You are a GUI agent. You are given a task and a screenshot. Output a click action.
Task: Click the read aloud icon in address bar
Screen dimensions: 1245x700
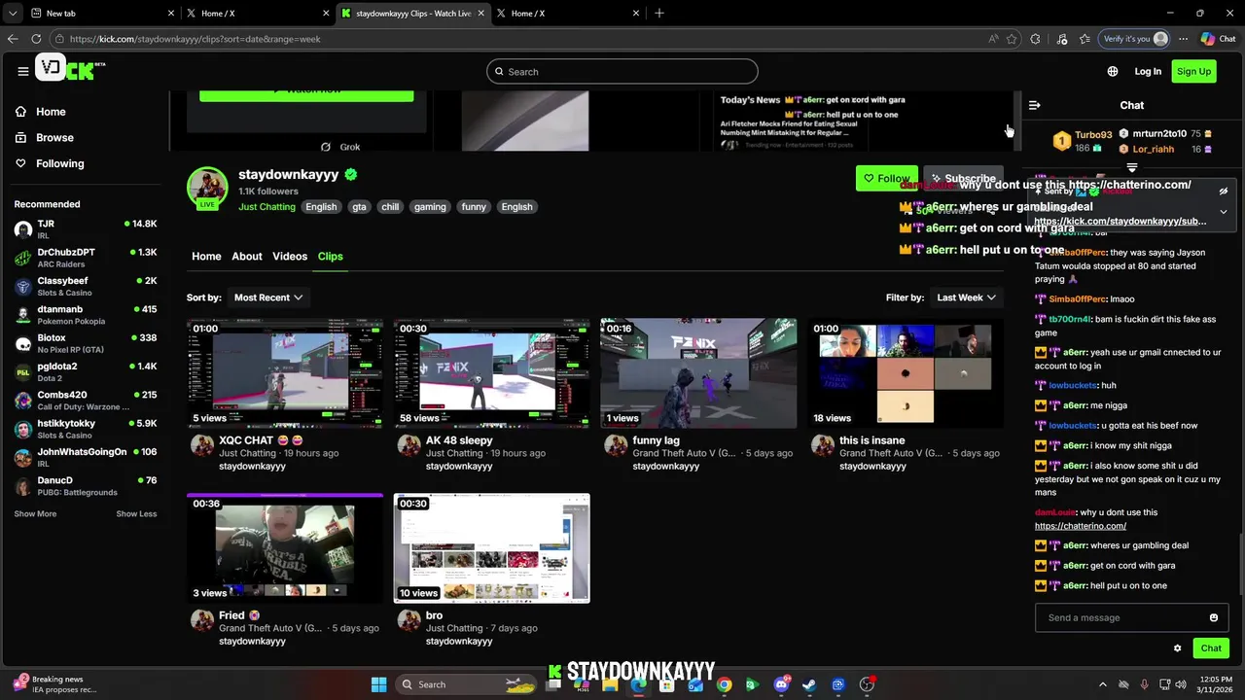992,39
